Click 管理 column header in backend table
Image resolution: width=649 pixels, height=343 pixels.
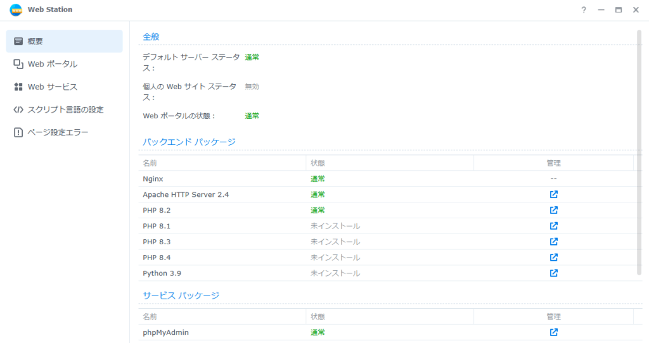click(x=553, y=163)
